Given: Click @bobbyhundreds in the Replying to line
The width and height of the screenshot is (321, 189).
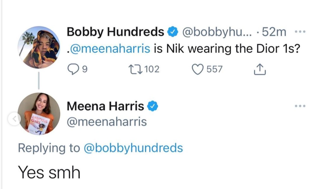Looking at the screenshot, I should tap(133, 148).
